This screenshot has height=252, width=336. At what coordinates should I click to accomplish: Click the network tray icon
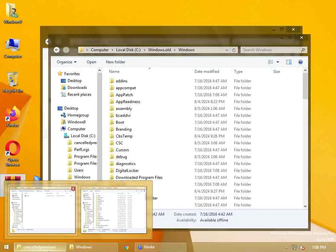click(x=294, y=247)
